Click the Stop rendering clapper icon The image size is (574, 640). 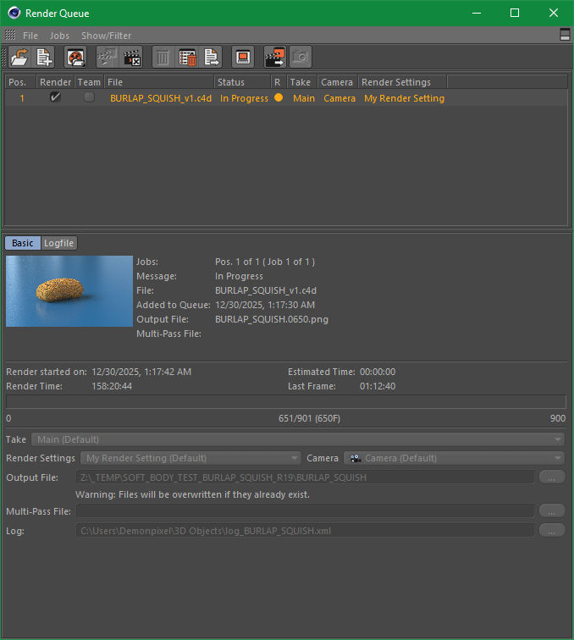[132, 58]
